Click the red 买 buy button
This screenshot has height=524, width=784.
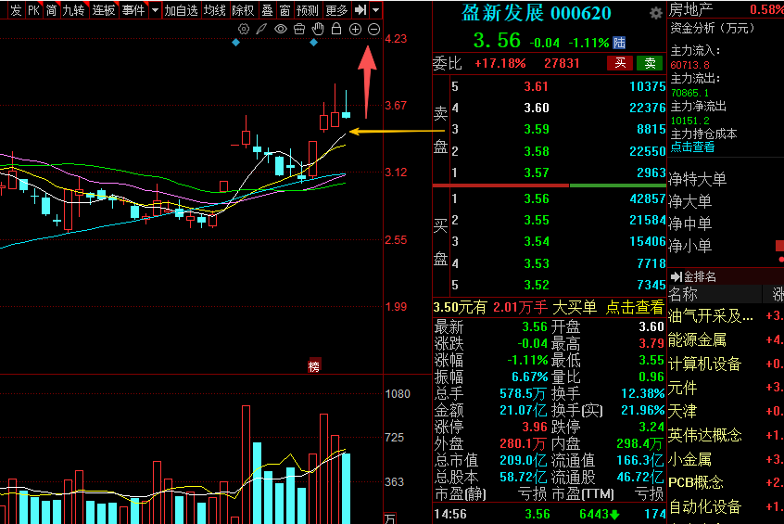620,63
